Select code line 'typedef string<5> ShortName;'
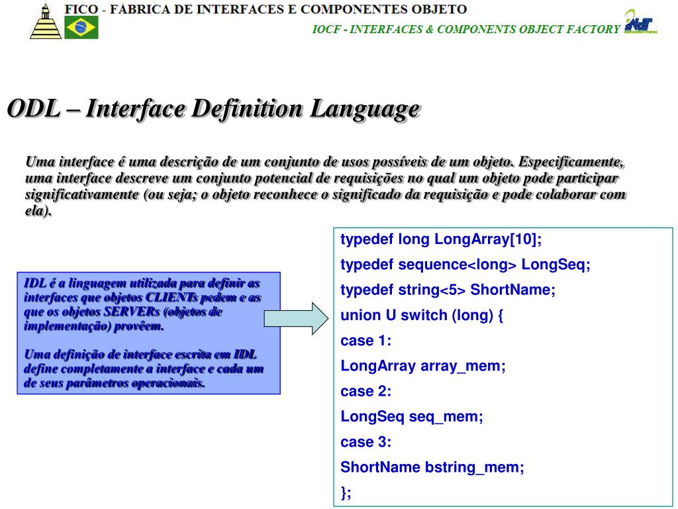The width and height of the screenshot is (678, 509). (x=448, y=290)
